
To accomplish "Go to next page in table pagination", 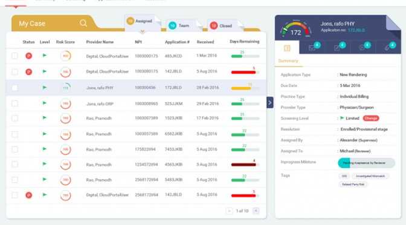I will click(256, 210).
